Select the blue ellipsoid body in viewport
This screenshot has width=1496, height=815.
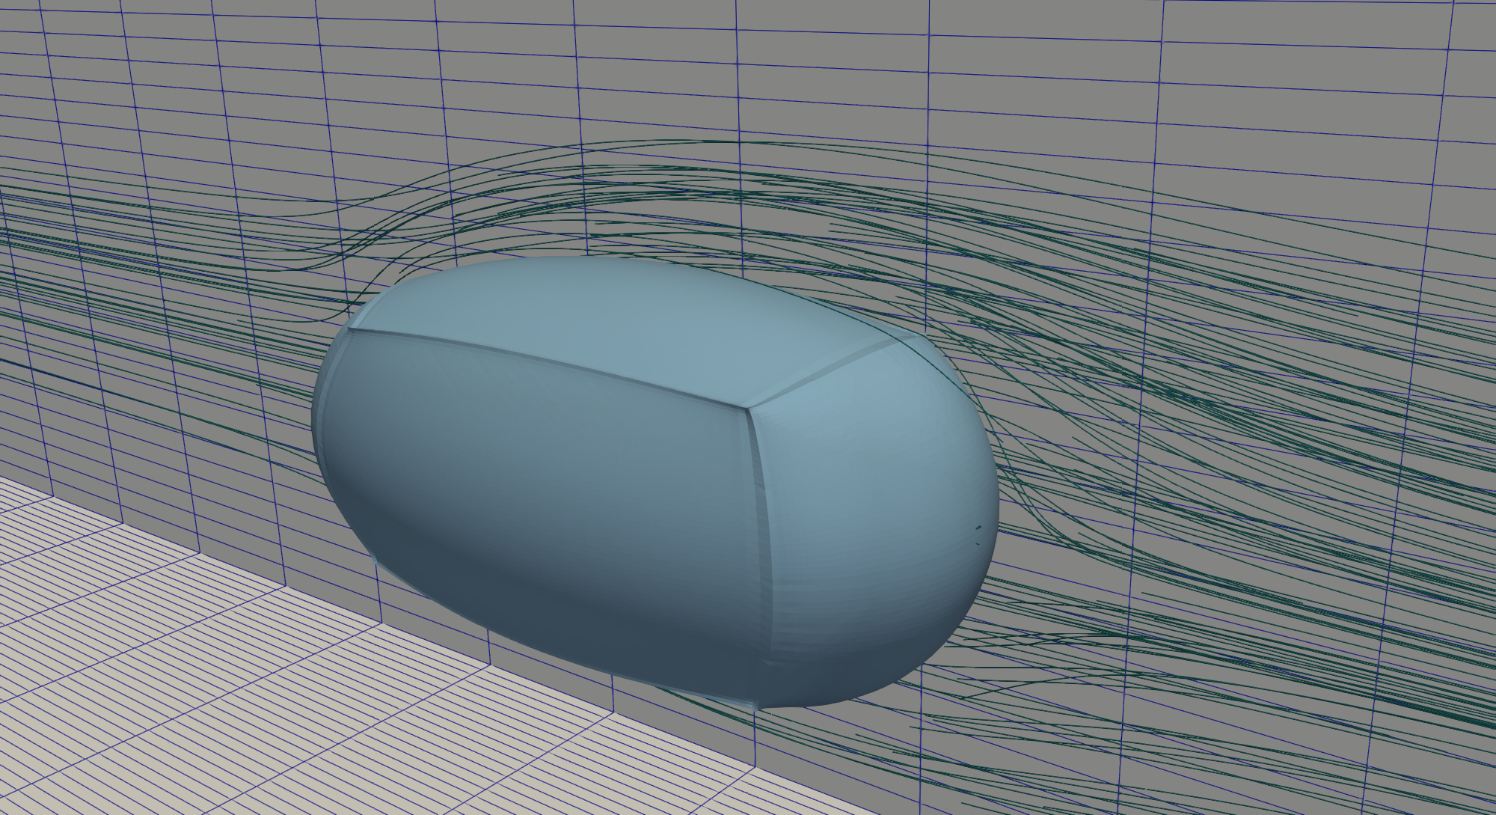click(655, 484)
